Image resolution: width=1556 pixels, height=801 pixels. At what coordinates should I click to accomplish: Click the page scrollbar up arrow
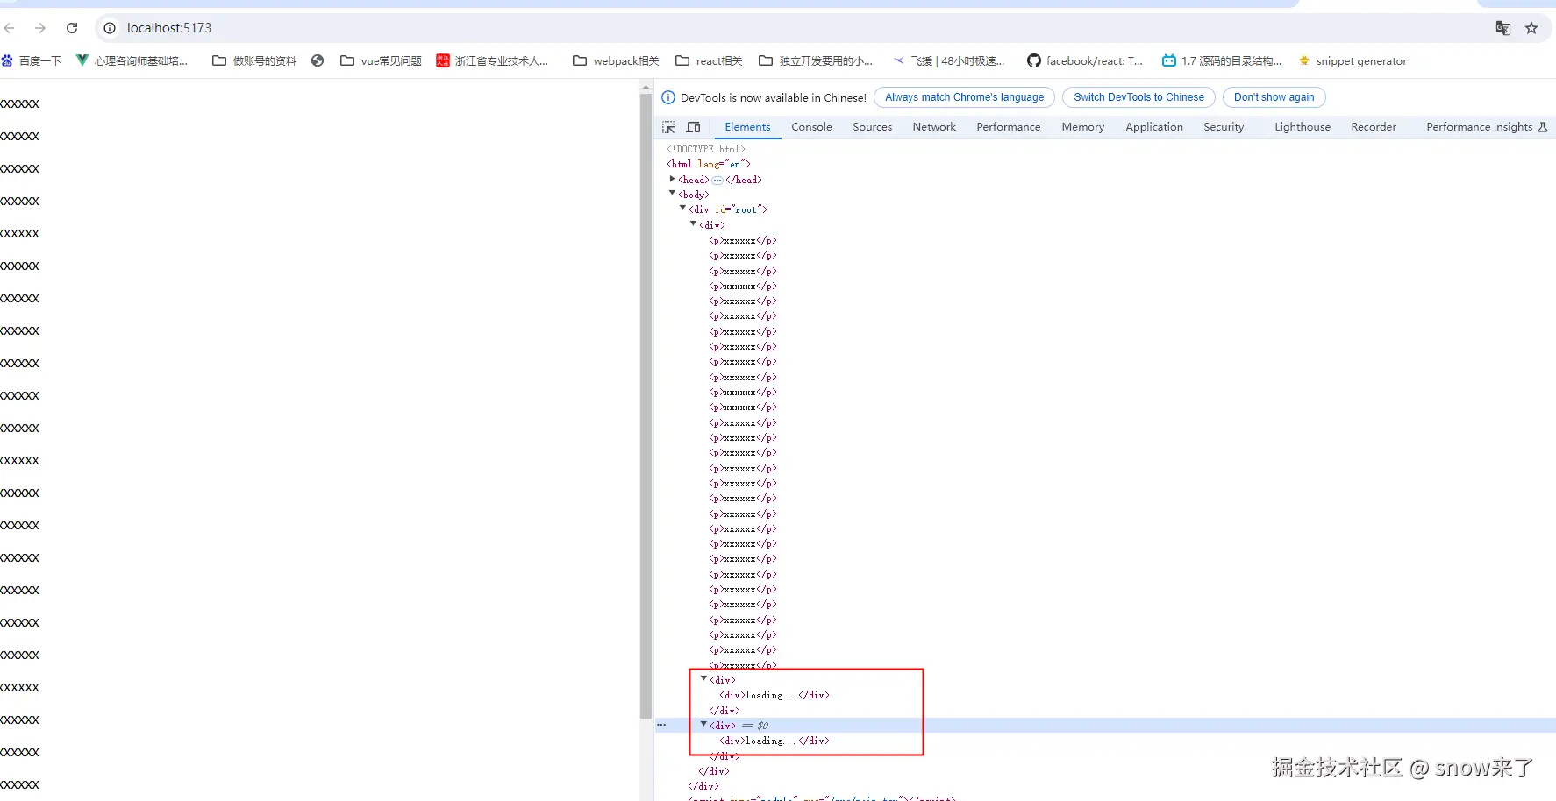click(x=646, y=88)
